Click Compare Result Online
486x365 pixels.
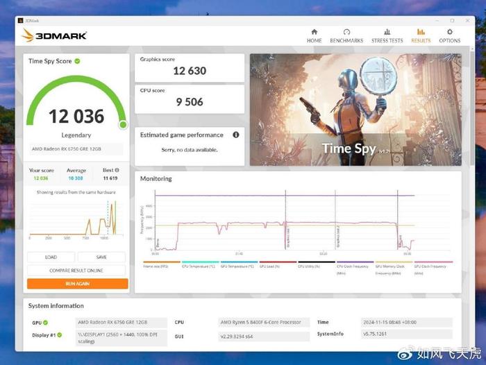tap(76, 271)
